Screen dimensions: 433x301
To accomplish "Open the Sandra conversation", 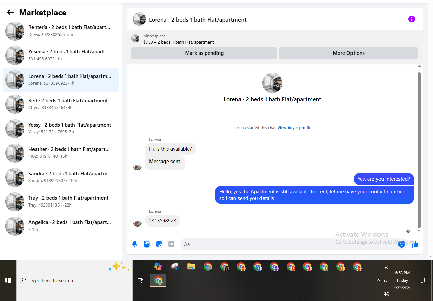I will point(61,177).
